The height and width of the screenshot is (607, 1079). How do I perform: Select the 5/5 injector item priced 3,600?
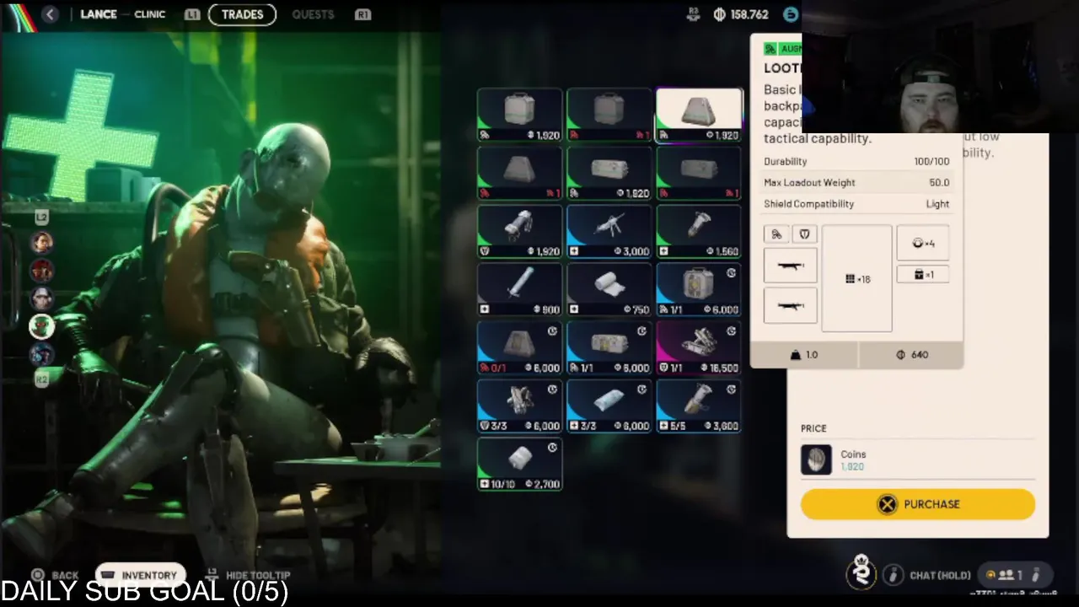pos(699,406)
